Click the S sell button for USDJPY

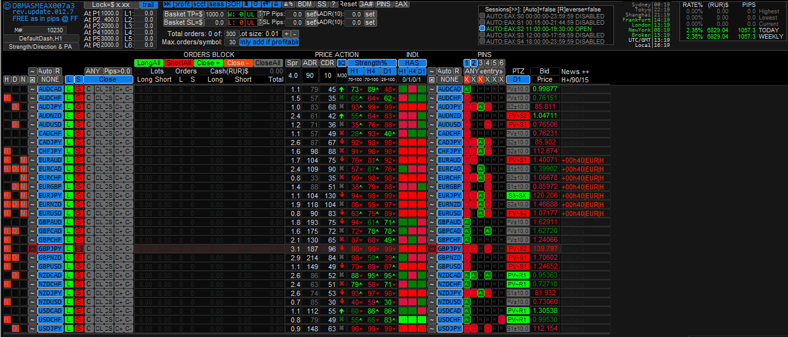click(x=79, y=329)
